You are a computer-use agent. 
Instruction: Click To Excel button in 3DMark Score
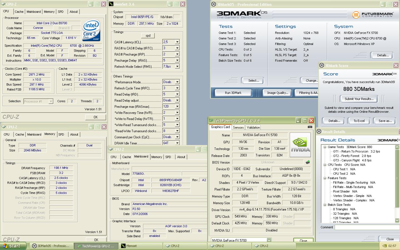359,121
